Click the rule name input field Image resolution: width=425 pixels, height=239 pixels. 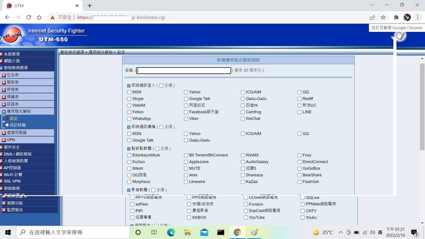[x=184, y=70]
